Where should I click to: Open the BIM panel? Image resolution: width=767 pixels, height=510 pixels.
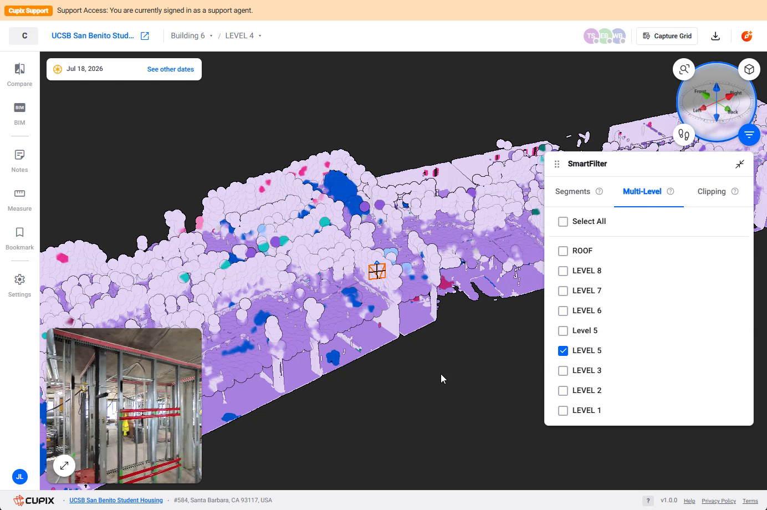click(x=19, y=114)
